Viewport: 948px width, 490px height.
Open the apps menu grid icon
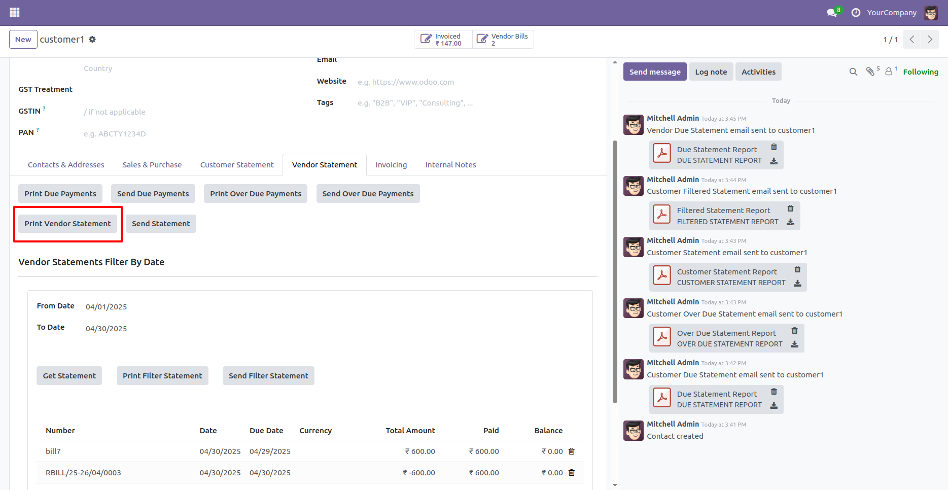point(14,12)
